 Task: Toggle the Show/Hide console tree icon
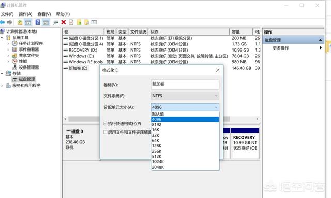28,22
